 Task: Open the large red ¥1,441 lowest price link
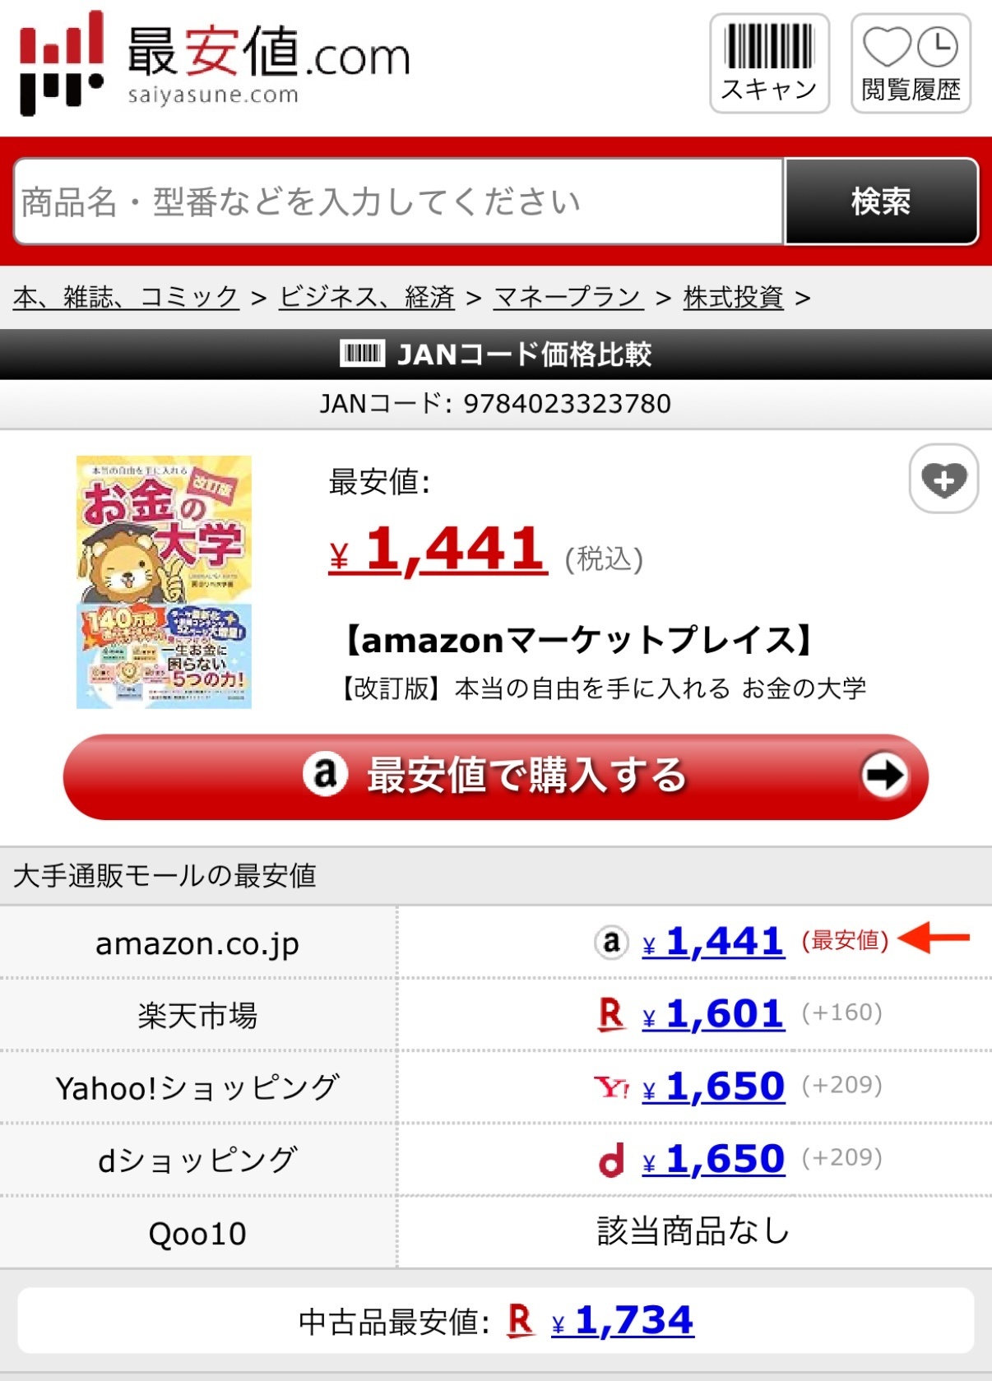438,549
